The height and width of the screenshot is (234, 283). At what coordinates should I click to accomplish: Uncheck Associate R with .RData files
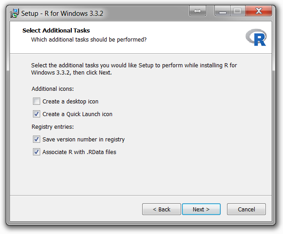37,152
